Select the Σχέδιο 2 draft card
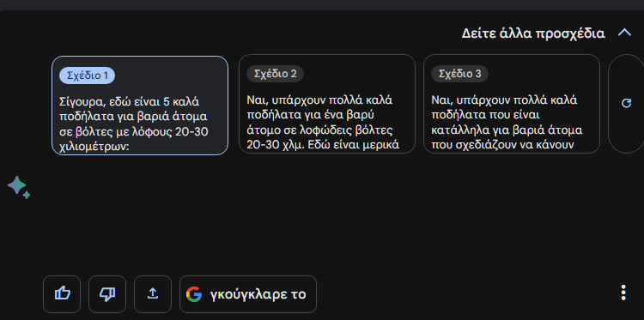 (x=327, y=104)
